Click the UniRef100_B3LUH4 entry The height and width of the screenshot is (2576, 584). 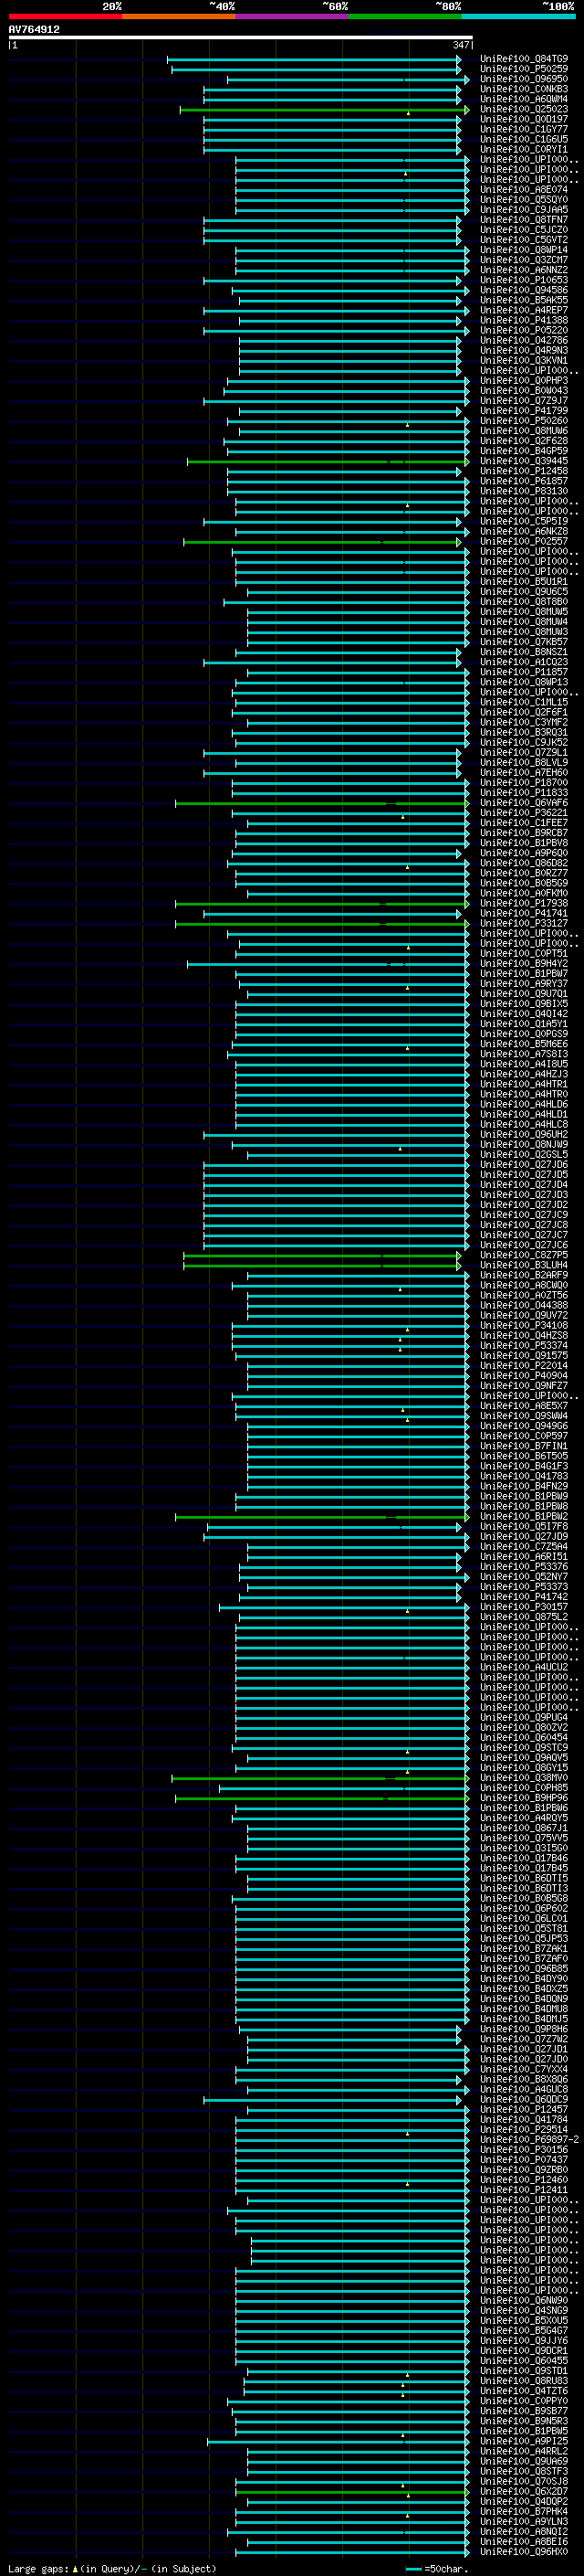524,1266
